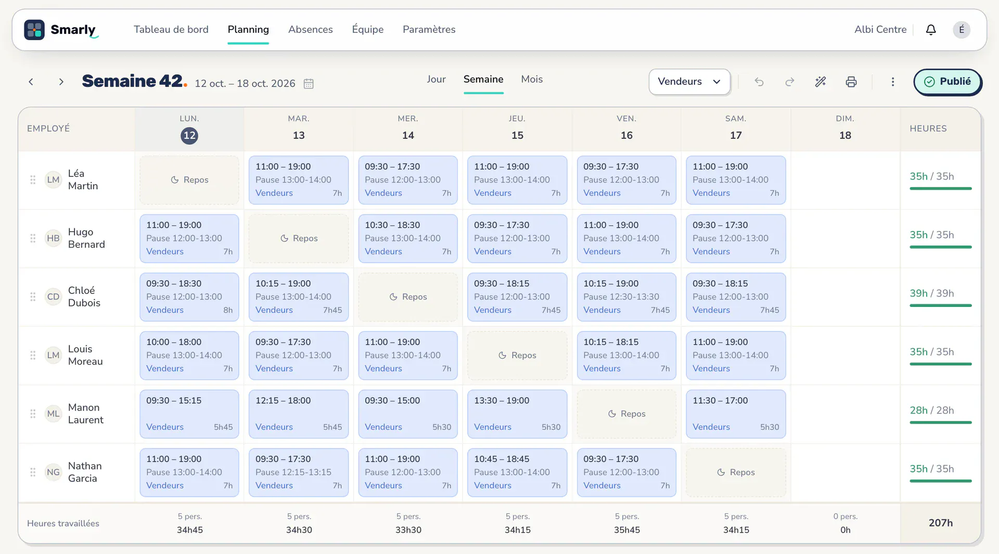The height and width of the screenshot is (554, 999).
Task: Open the calendar date picker icon
Action: click(x=309, y=84)
